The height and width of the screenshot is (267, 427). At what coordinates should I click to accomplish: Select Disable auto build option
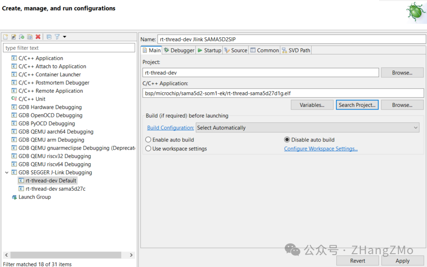click(x=287, y=140)
